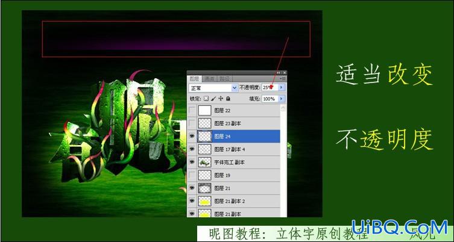Click the layers list scrollbar up arrow
The image size is (454, 242).
[x=283, y=108]
